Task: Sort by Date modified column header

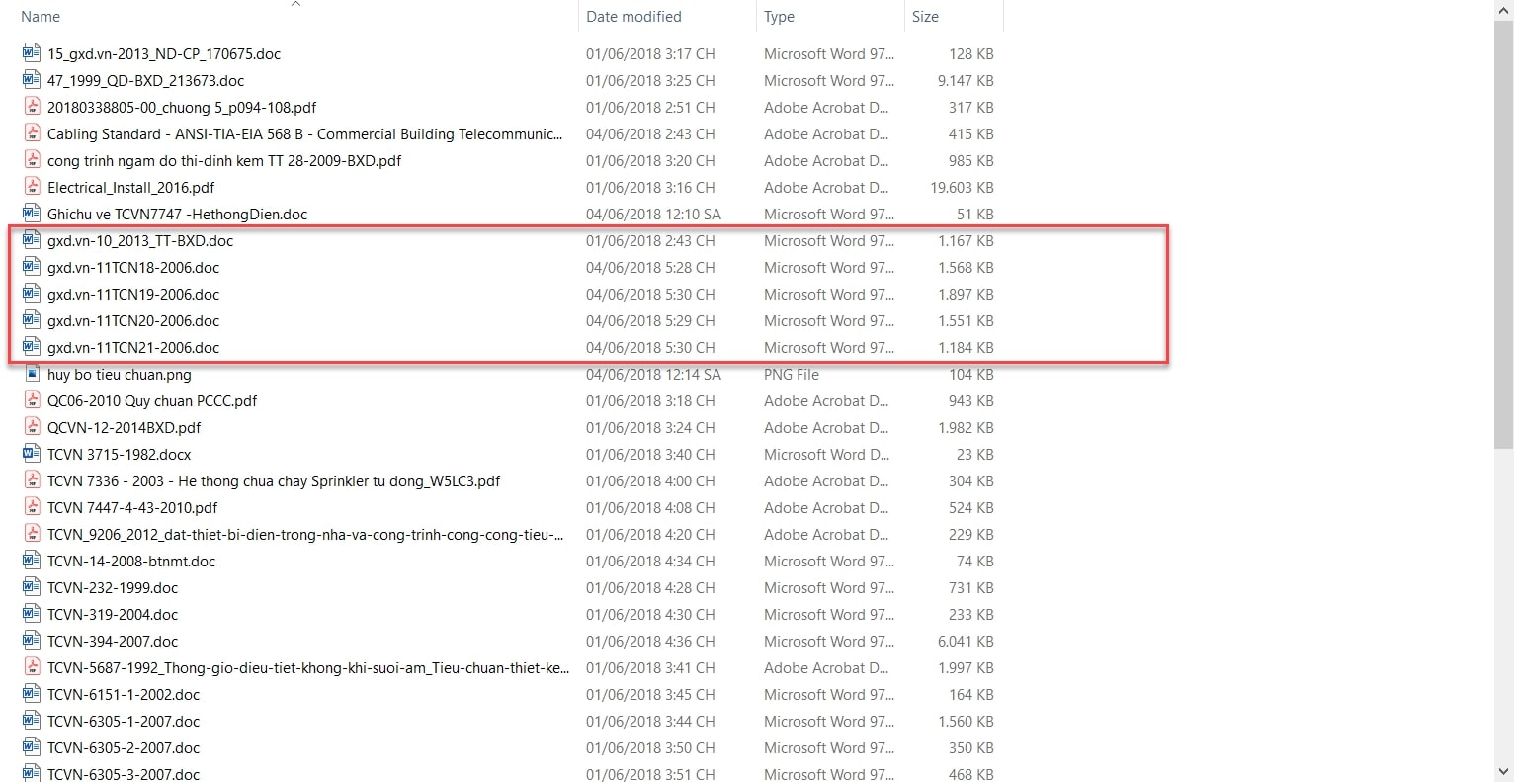Action: click(x=633, y=17)
